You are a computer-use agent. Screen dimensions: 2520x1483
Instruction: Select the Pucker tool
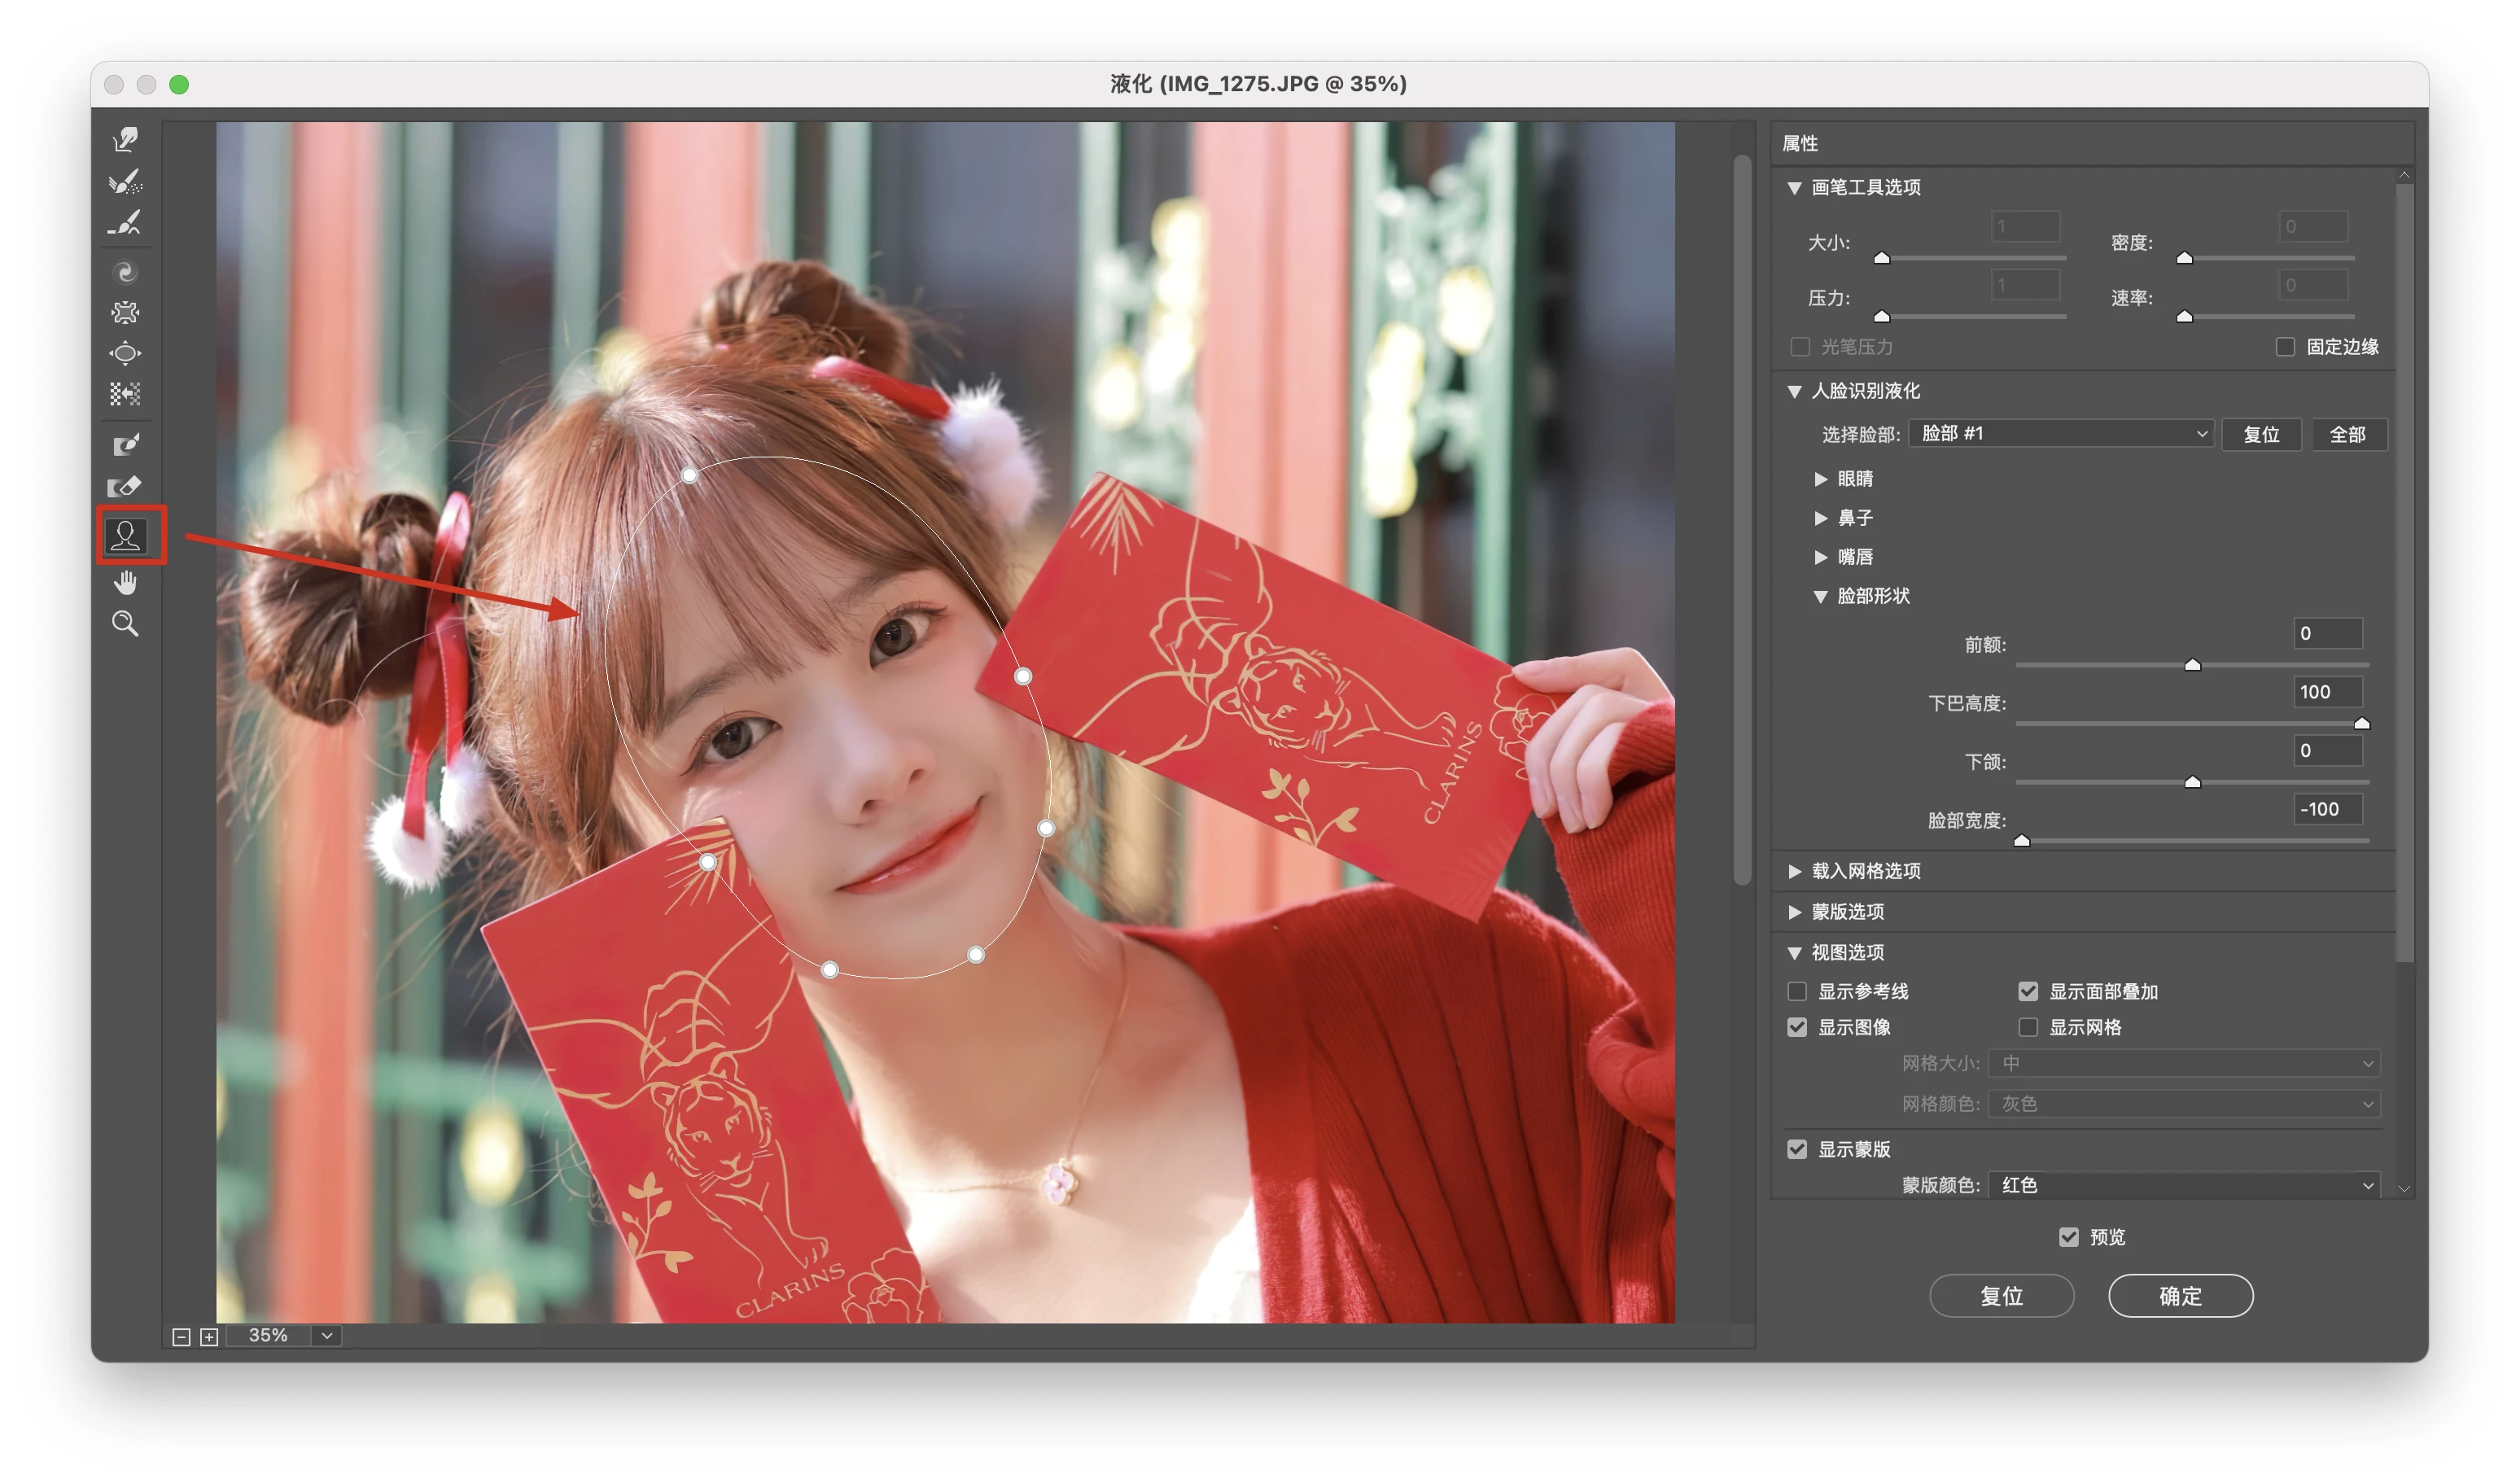tap(125, 313)
